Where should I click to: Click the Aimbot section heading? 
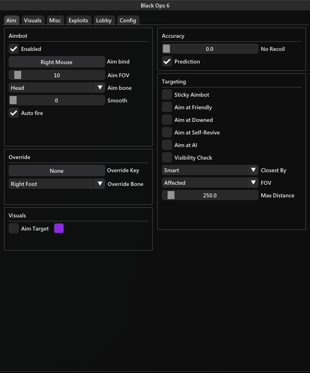[x=18, y=36]
